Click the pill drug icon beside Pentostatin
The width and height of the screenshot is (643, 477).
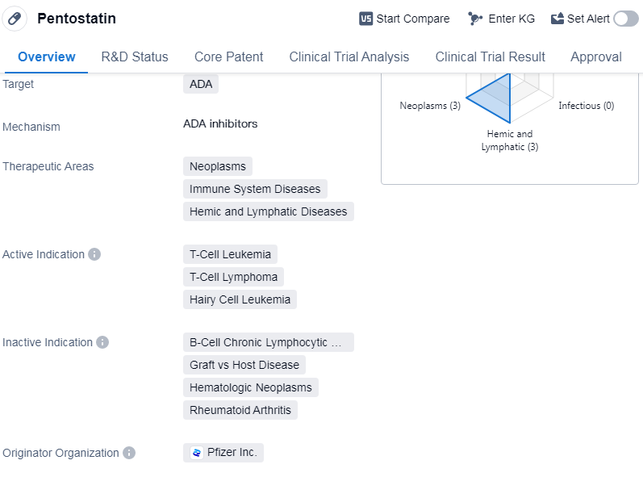click(15, 19)
